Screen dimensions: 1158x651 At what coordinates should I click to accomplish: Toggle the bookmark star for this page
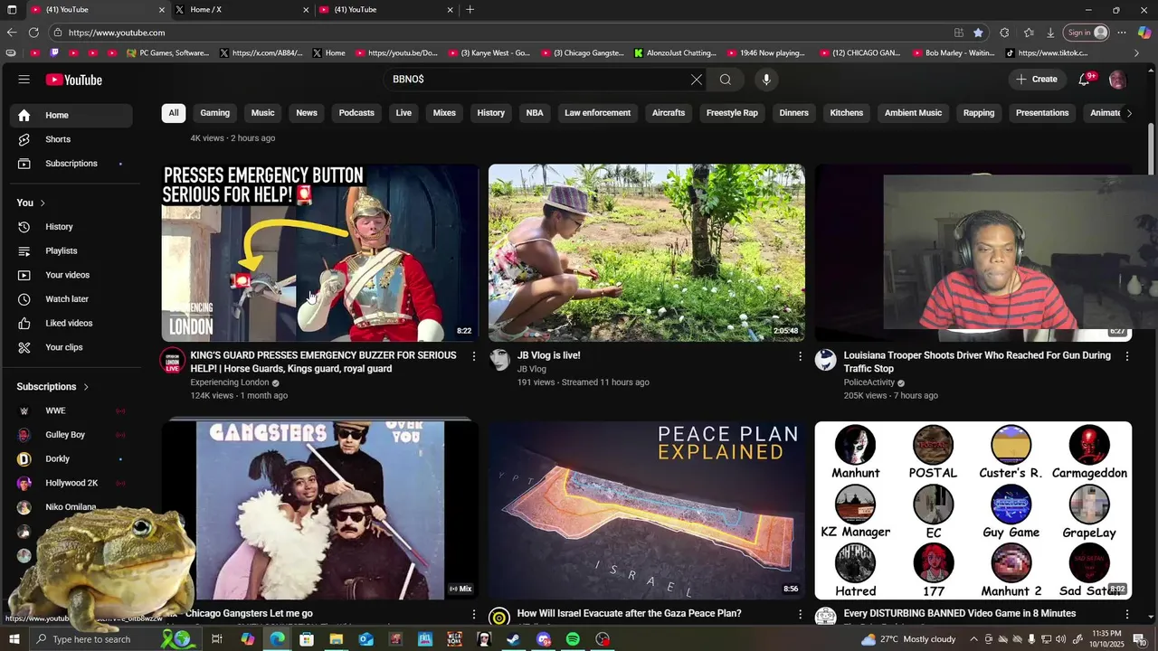(978, 33)
